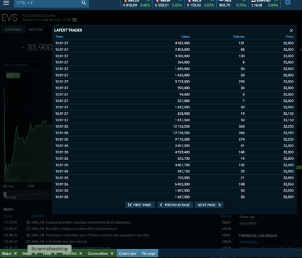Jump to first page of trades
The image size is (302, 258).
(x=140, y=205)
